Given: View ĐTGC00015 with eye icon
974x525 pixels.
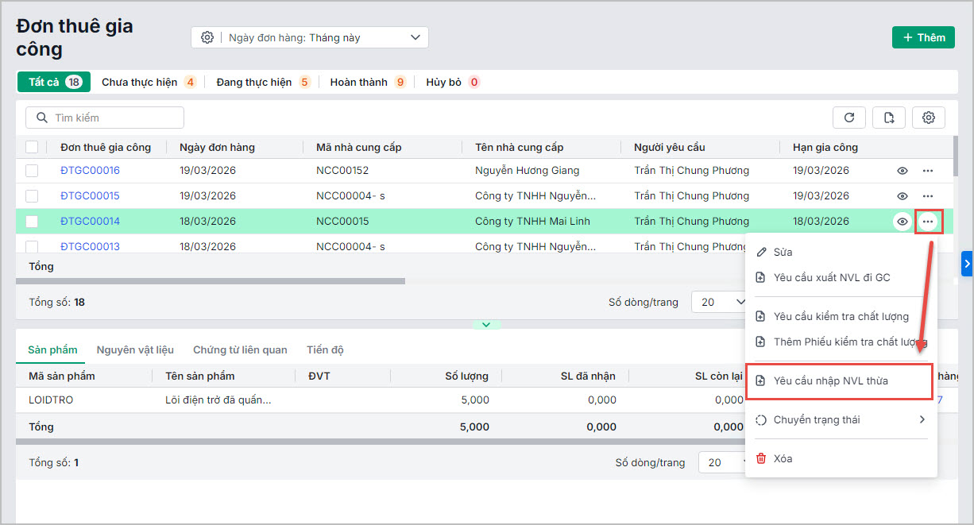Looking at the screenshot, I should point(902,196).
